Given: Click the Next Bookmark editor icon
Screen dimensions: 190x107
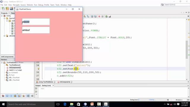Looking at the screenshot, I should tap(88, 16).
